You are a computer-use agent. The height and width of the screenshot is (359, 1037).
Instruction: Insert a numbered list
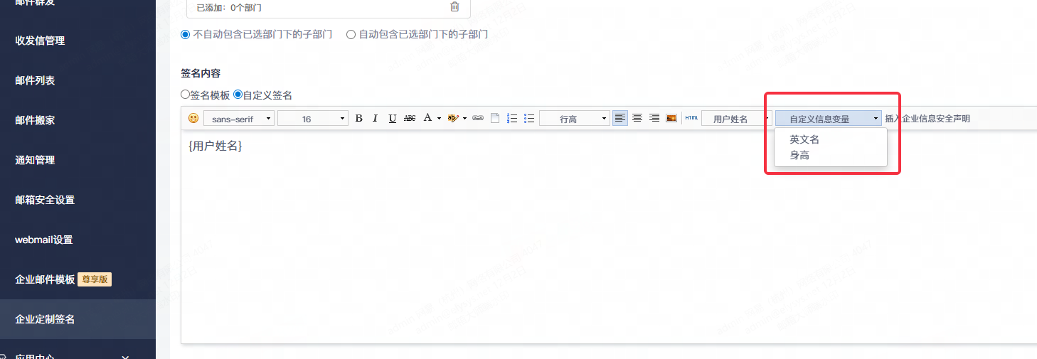pyautogui.click(x=512, y=119)
